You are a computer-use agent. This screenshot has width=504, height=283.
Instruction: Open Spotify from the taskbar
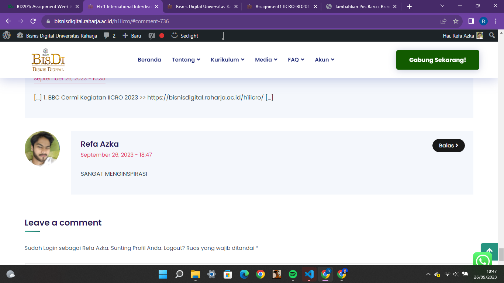[x=293, y=274]
